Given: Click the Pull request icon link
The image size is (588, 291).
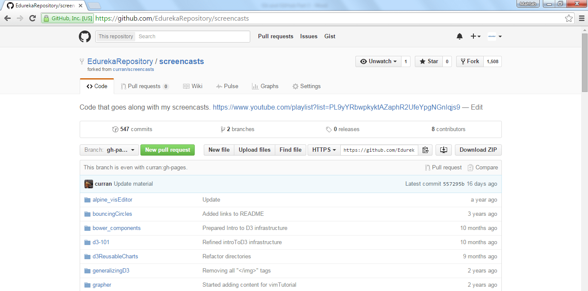Looking at the screenshot, I should click(443, 168).
